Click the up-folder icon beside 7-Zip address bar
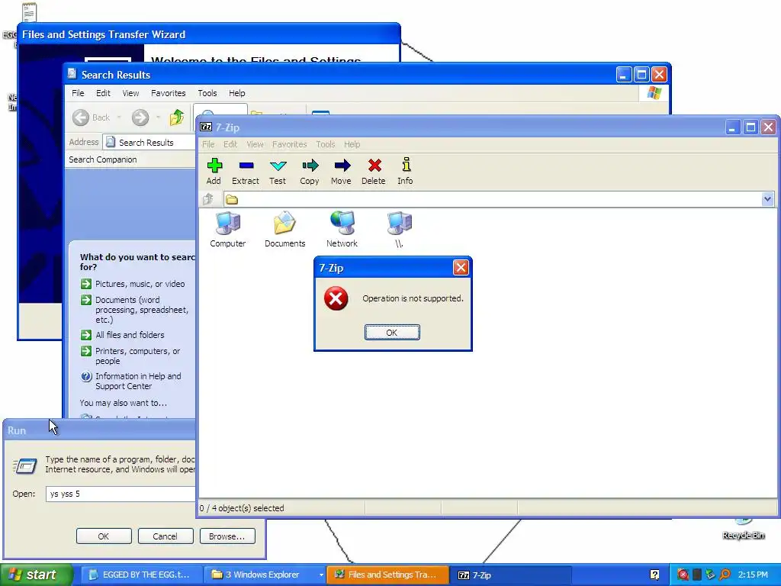Image resolution: width=781 pixels, height=586 pixels. [208, 199]
